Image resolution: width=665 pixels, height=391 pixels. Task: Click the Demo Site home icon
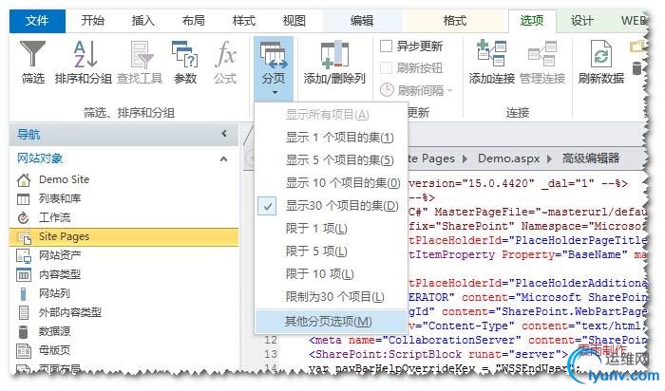click(x=24, y=179)
